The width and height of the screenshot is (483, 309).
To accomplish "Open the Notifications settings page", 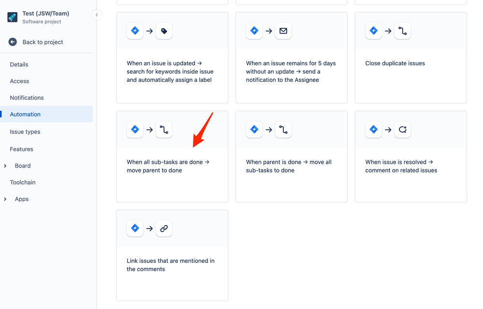I will coord(27,97).
